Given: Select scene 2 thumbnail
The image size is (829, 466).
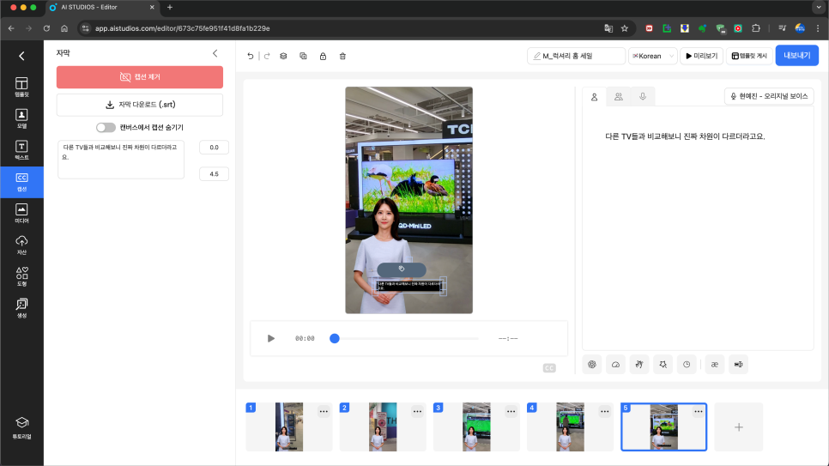Looking at the screenshot, I should click(383, 427).
